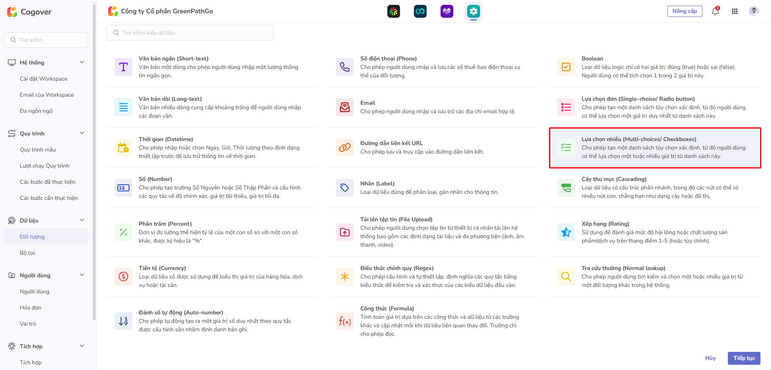Open Bộ lọc in the sidebar

coord(28,253)
